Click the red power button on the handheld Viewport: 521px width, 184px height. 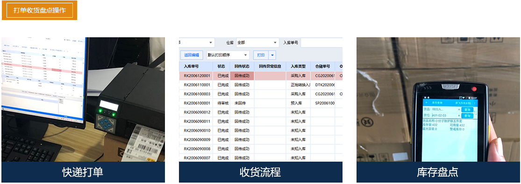click(x=474, y=89)
